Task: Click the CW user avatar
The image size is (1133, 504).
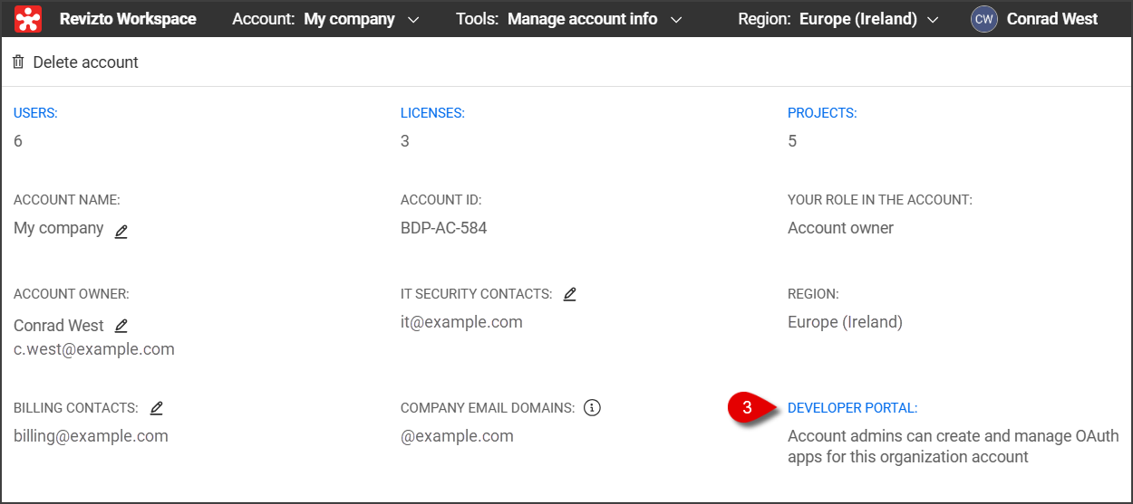Action: tap(984, 19)
